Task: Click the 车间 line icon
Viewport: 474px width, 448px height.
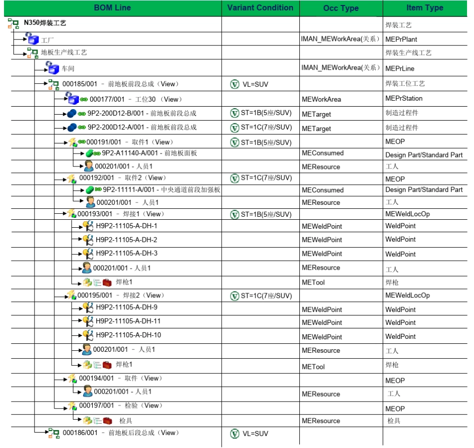Action: click(52, 68)
